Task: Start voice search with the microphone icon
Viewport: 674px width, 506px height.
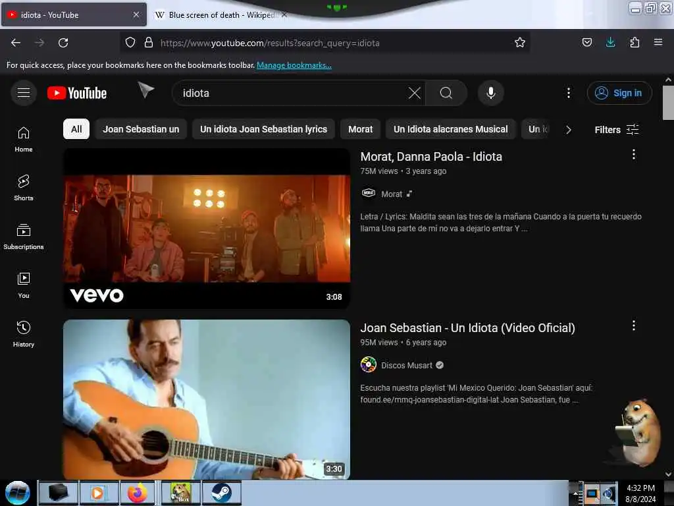Action: tap(491, 93)
